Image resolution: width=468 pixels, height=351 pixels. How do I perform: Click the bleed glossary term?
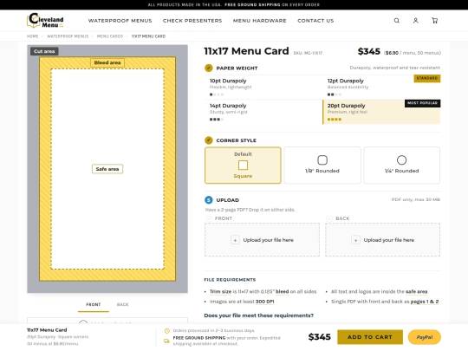(x=282, y=291)
